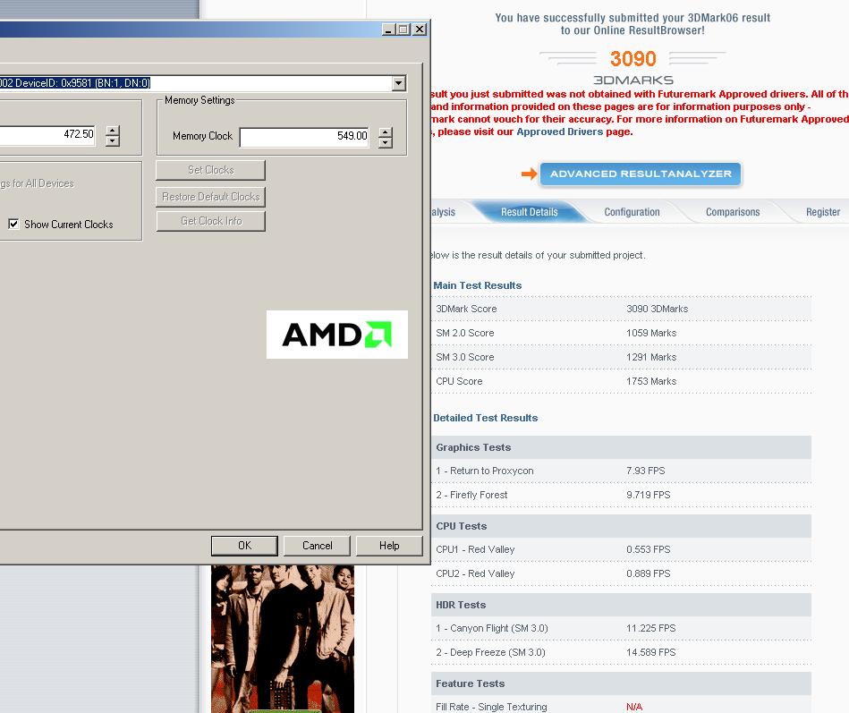Click CPU1 - Red Valley row label

pyautogui.click(x=475, y=549)
